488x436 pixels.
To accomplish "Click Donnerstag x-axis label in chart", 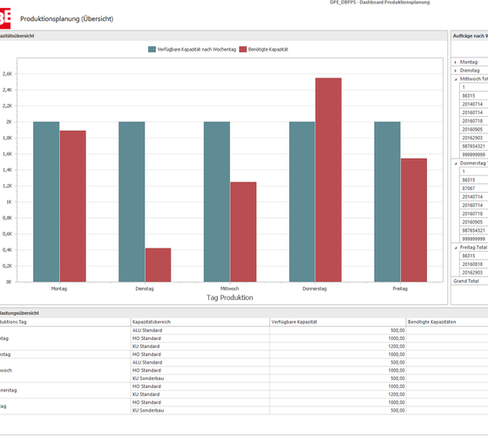I will point(315,289).
